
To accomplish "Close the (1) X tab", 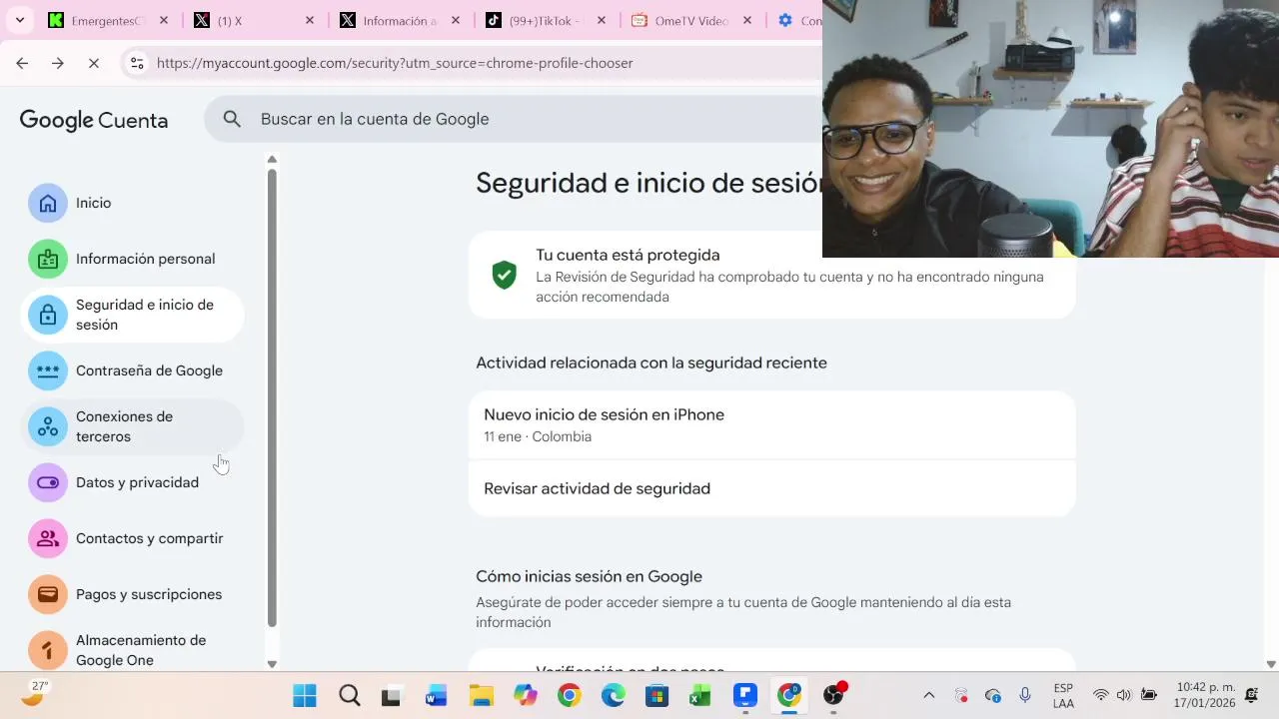I will coord(310,20).
